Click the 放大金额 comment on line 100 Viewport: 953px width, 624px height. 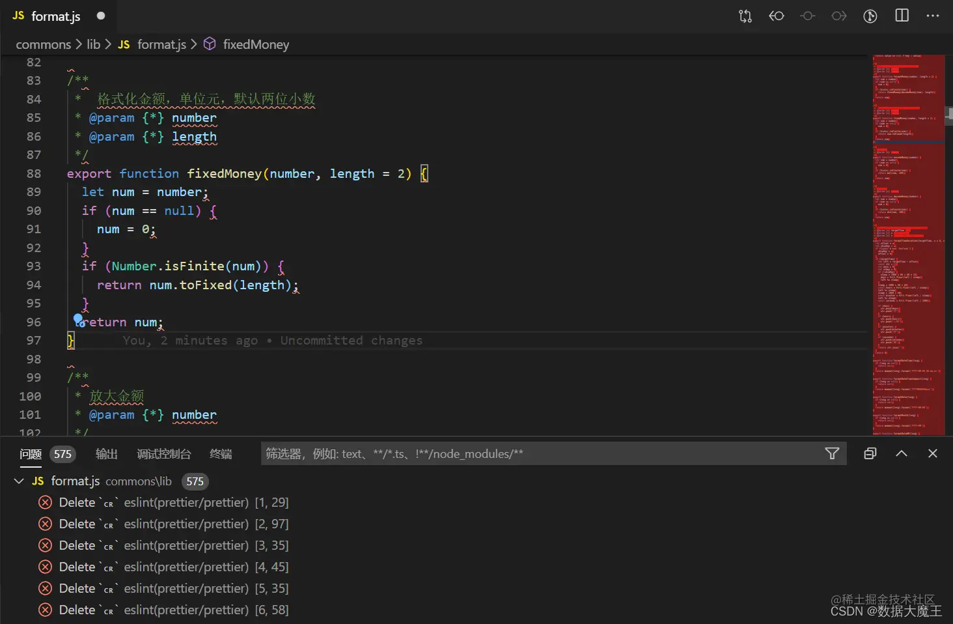coord(117,396)
